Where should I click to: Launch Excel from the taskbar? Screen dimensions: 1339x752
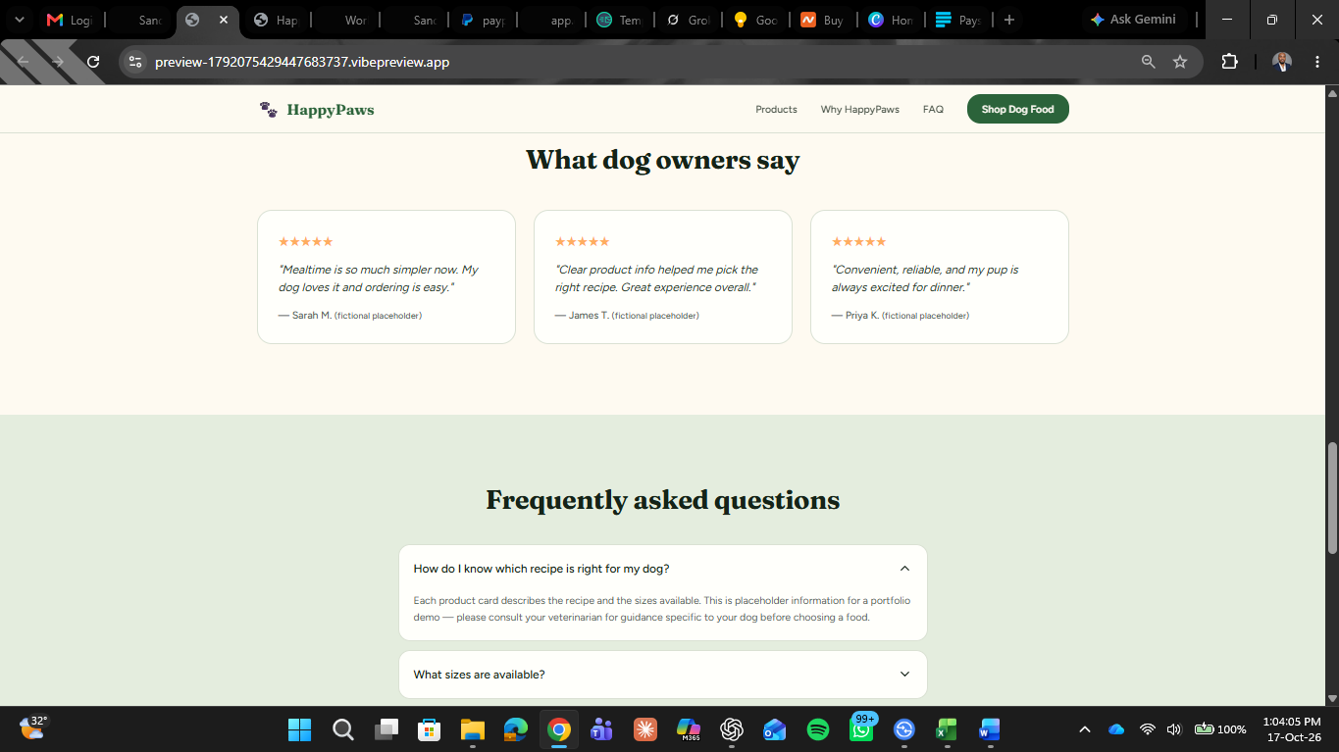(947, 729)
